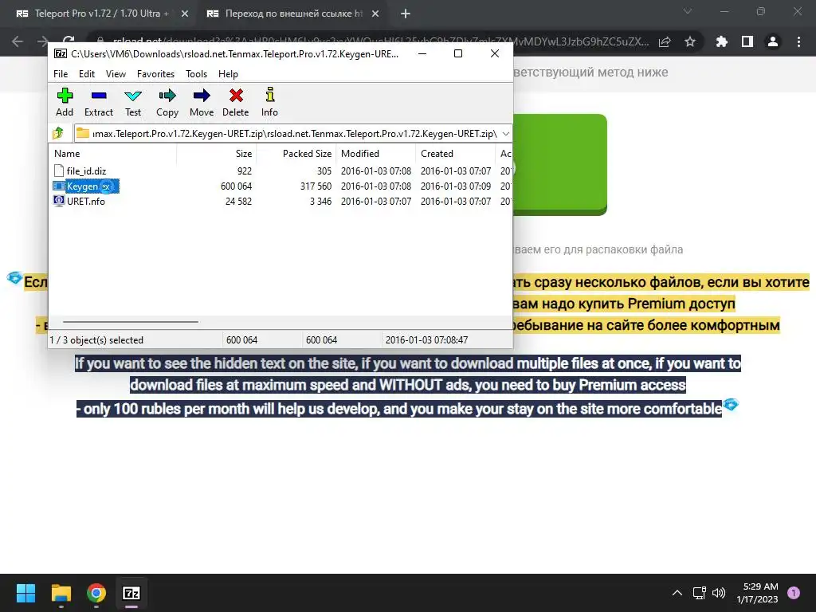This screenshot has height=612, width=816.
Task: Click the 600 064 size cell for Keygen
Action: click(x=236, y=186)
